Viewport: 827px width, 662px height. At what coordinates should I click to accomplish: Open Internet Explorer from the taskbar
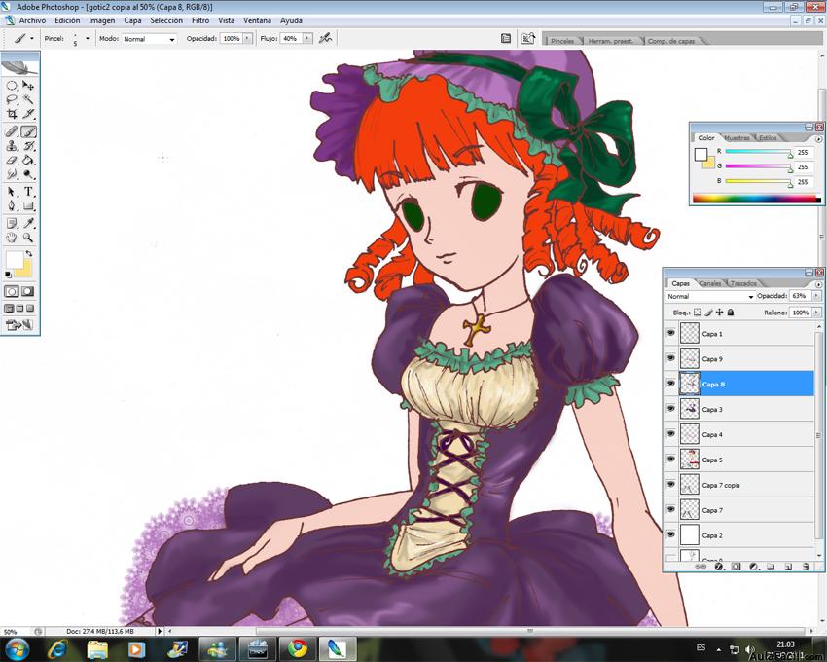coord(57,647)
